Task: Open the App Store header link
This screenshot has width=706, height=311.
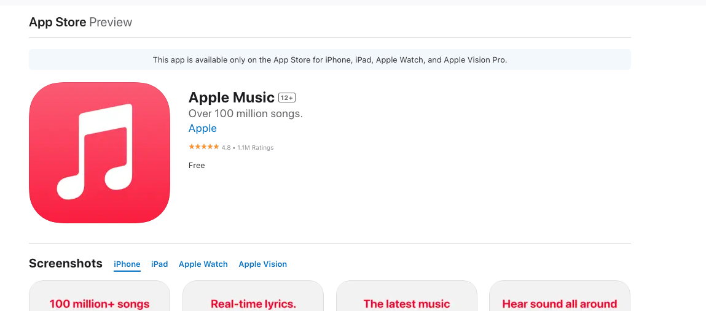Action: [57, 22]
